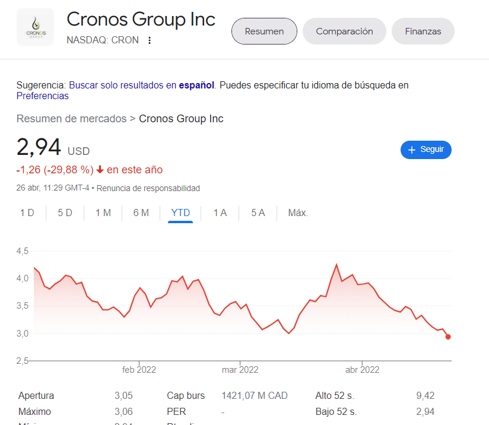
Task: Select the 5 D chart range
Action: click(65, 213)
